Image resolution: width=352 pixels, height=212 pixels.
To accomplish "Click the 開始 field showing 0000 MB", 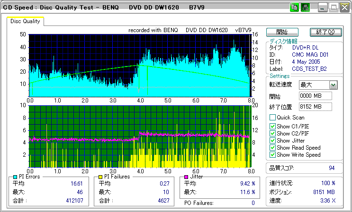I will click(316, 96).
